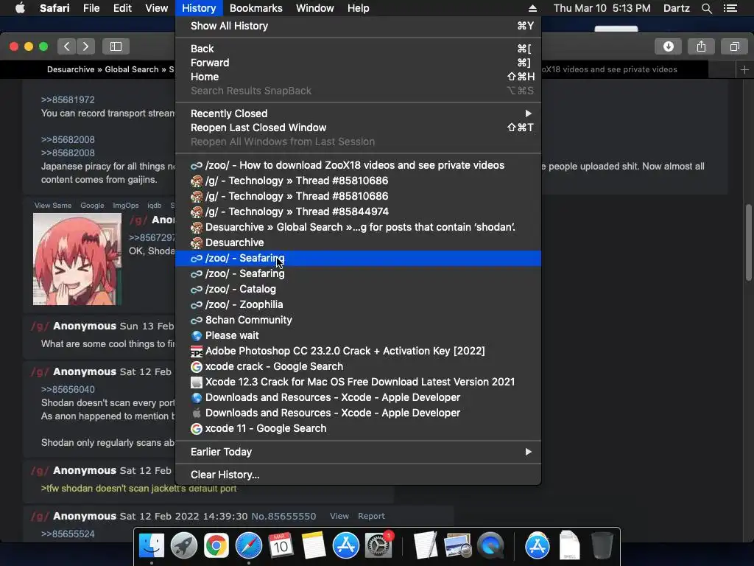Open TextEdit from the Dock
The image size is (754, 566).
pyautogui.click(x=425, y=546)
